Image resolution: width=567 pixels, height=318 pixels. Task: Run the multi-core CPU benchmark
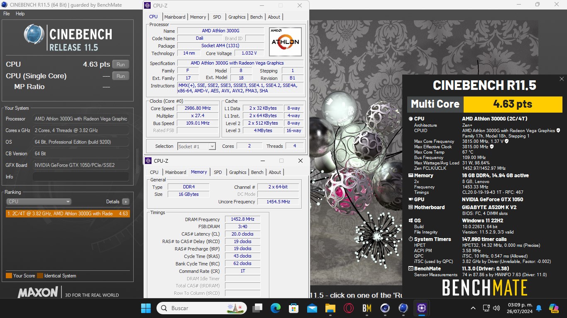pyautogui.click(x=120, y=64)
